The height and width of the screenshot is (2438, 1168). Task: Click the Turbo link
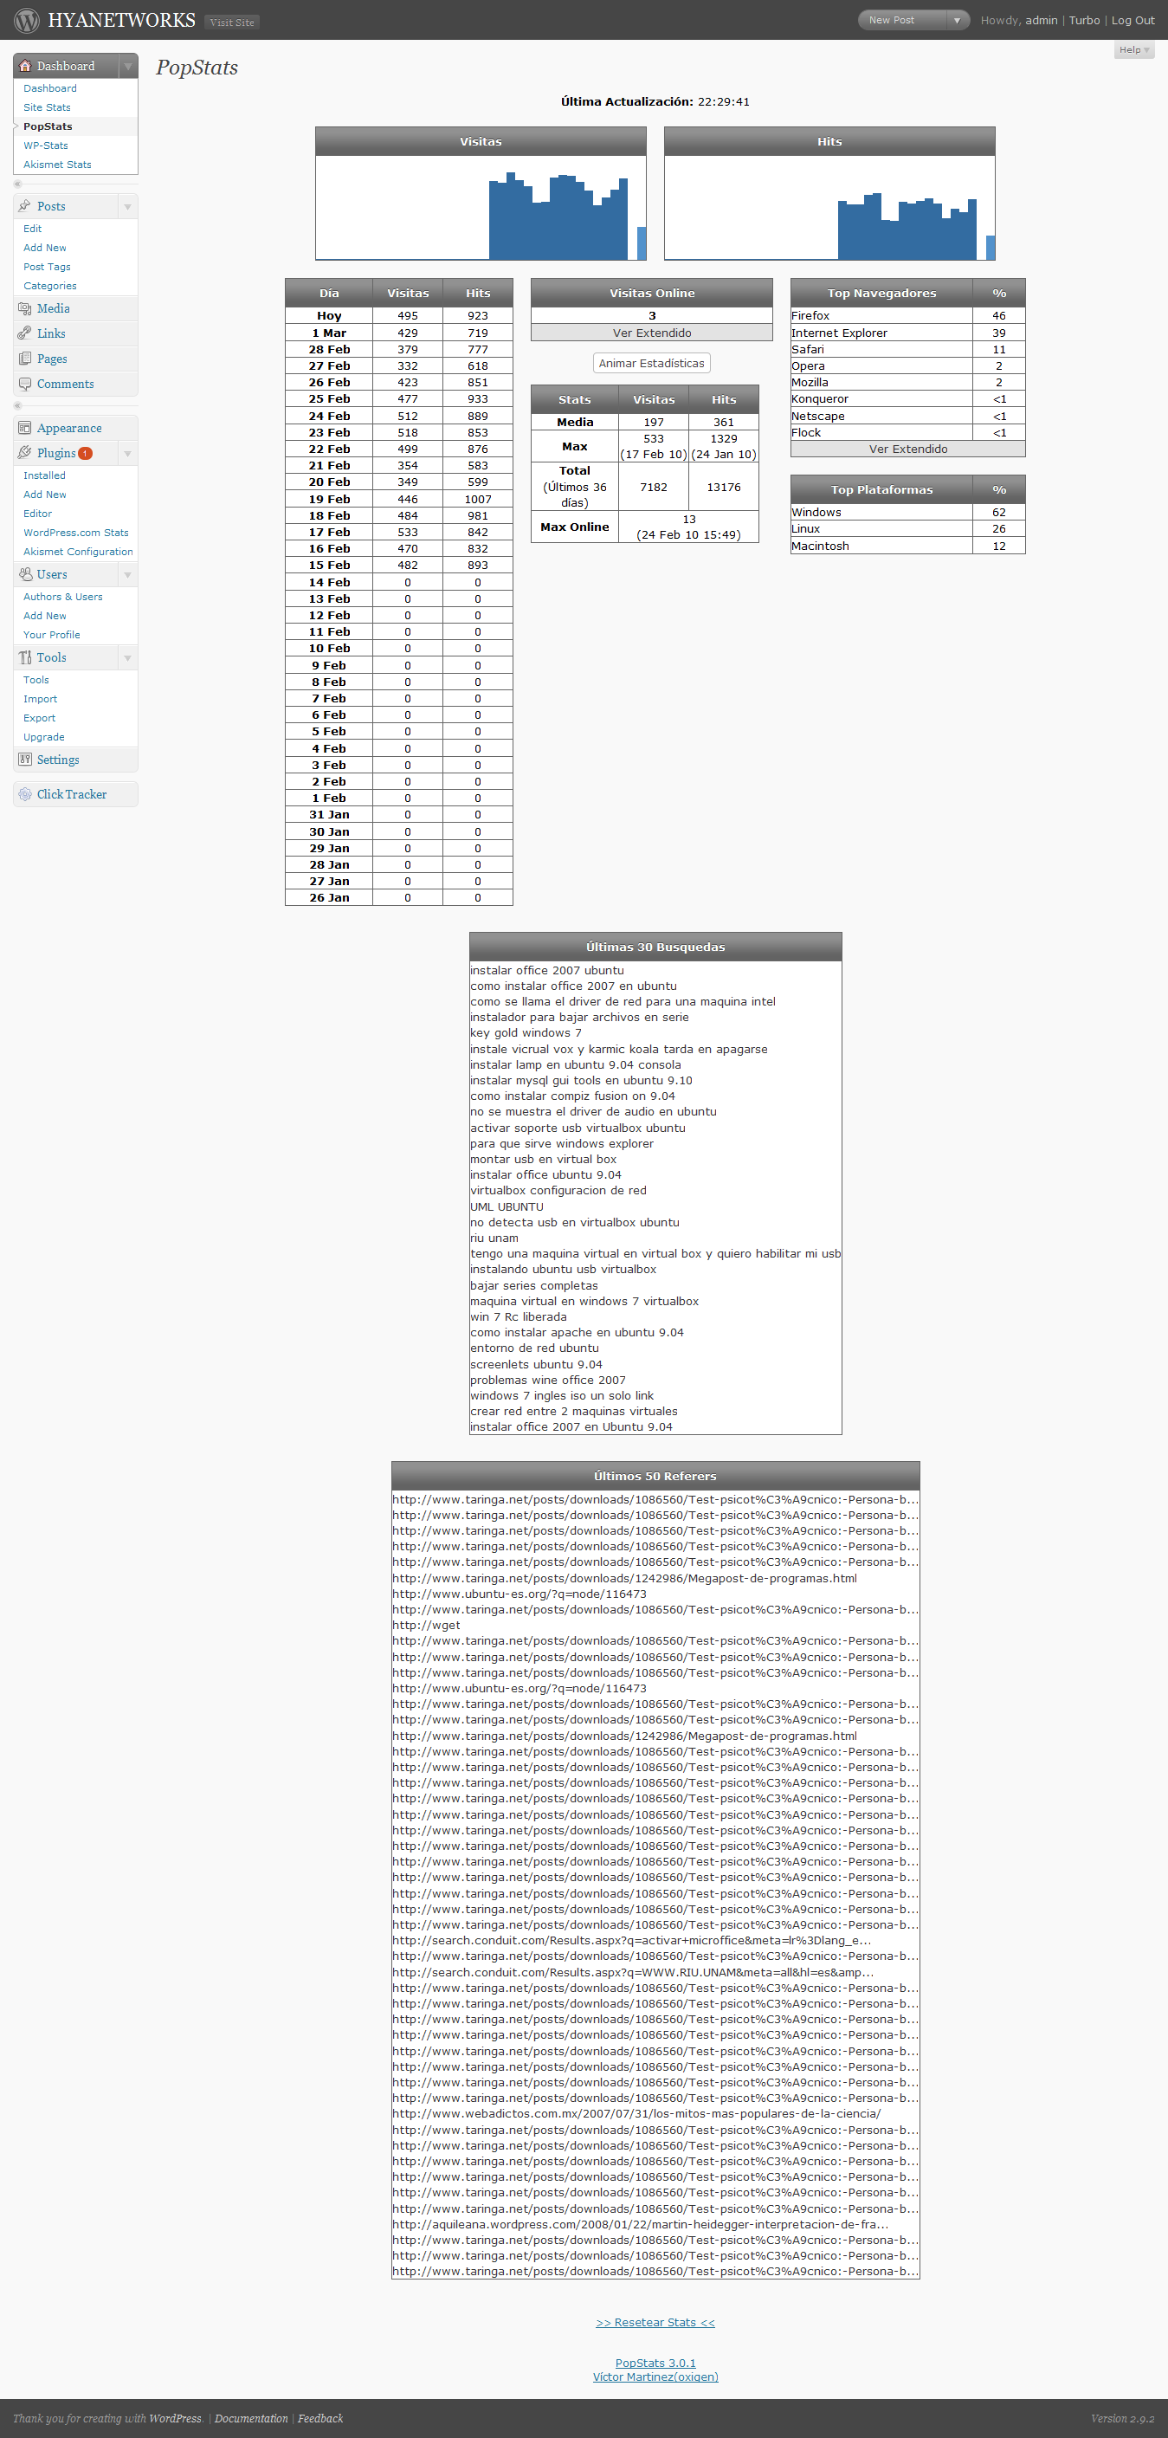pos(1085,20)
